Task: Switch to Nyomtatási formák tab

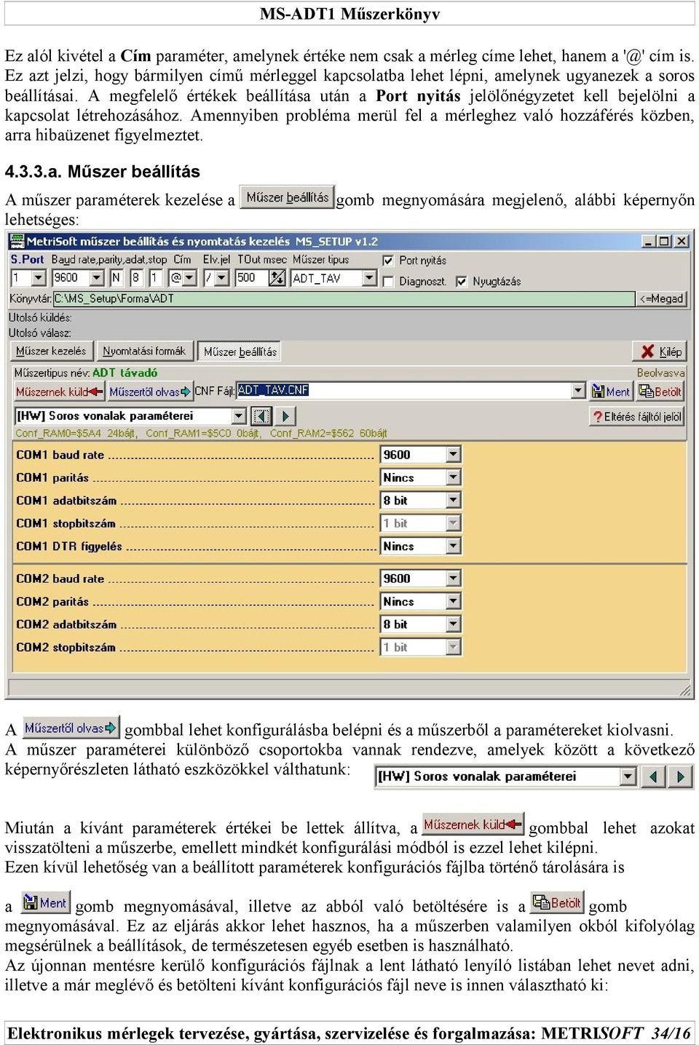Action: [144, 351]
